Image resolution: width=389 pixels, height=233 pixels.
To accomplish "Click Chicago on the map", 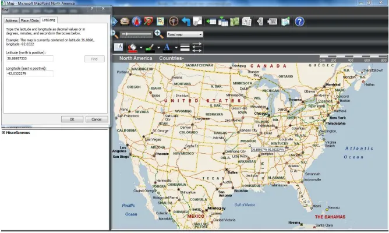I will click(261, 114).
